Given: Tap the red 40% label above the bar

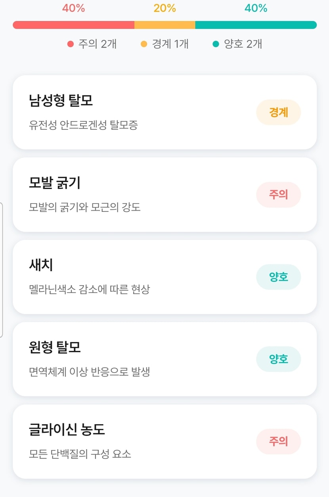Looking at the screenshot, I should [x=74, y=8].
